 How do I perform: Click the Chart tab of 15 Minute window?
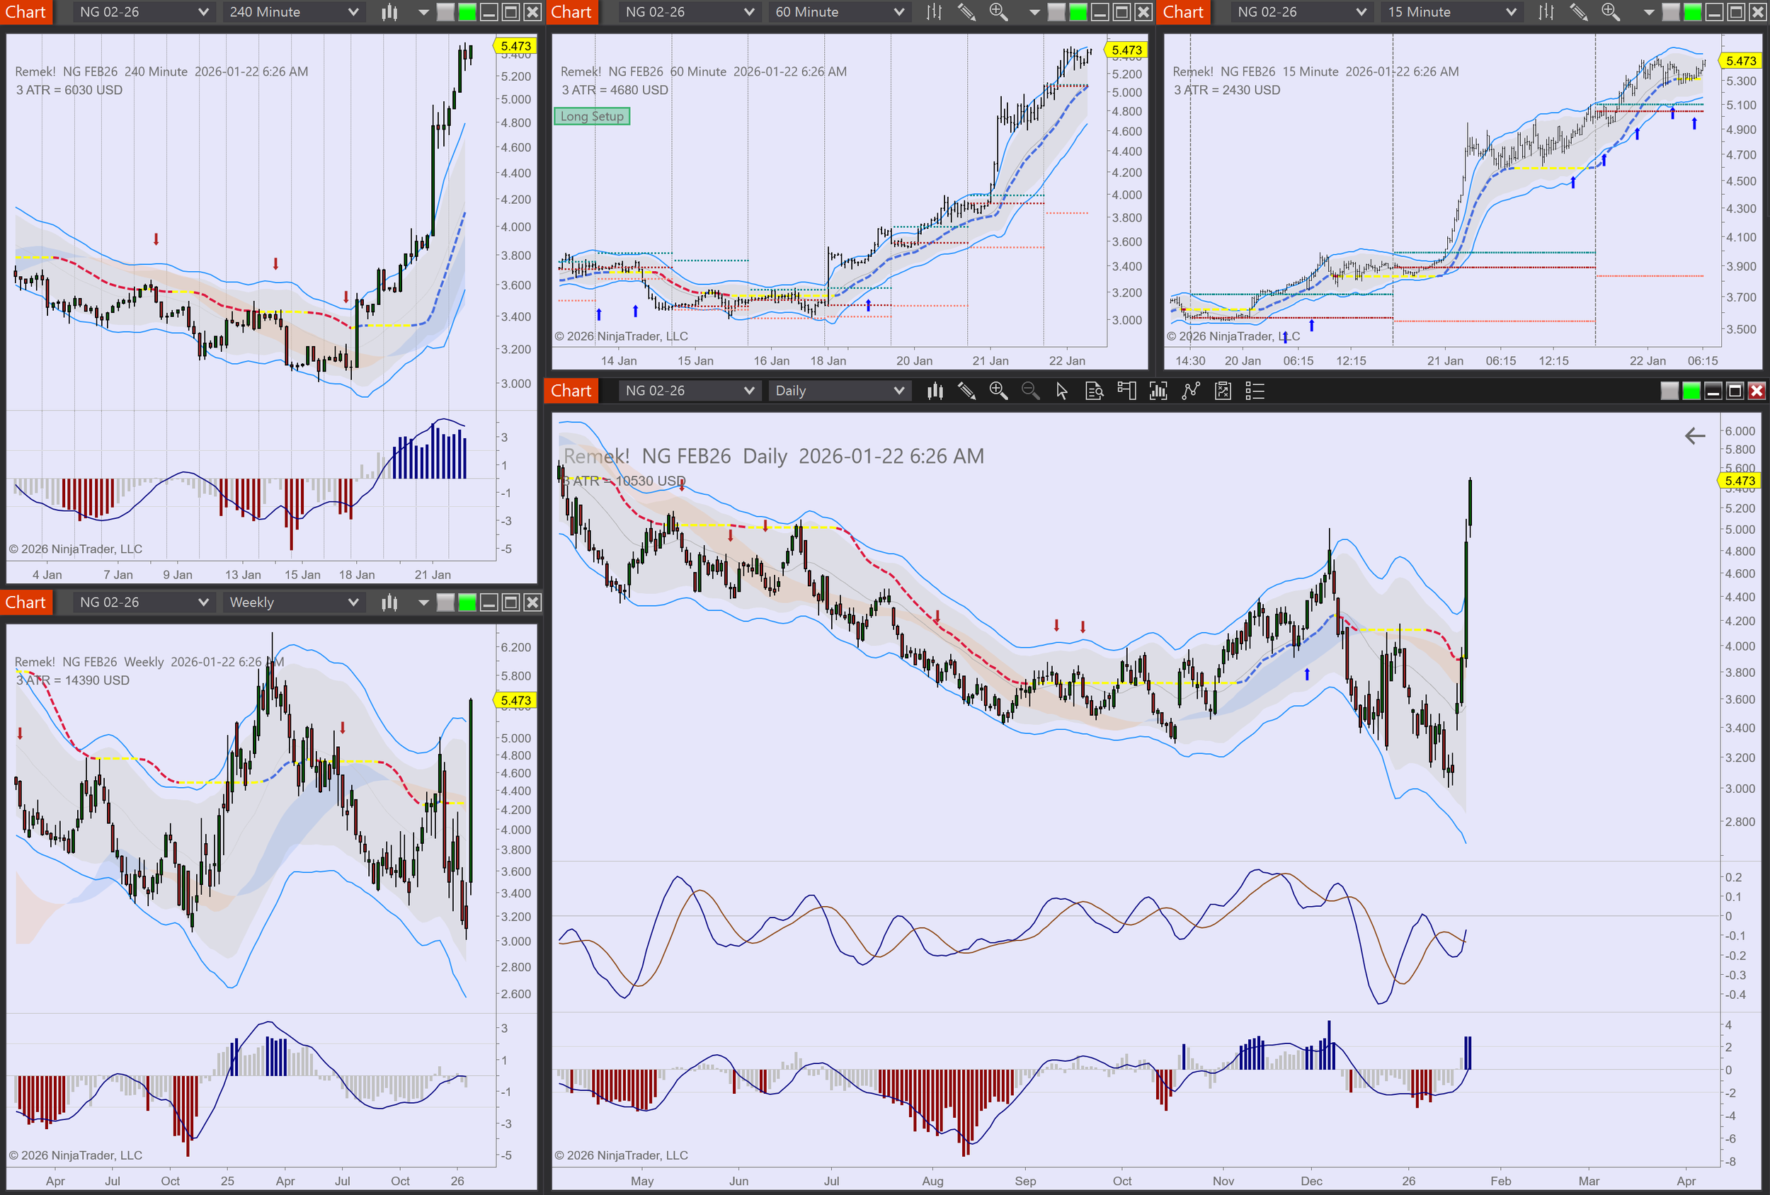1183,12
